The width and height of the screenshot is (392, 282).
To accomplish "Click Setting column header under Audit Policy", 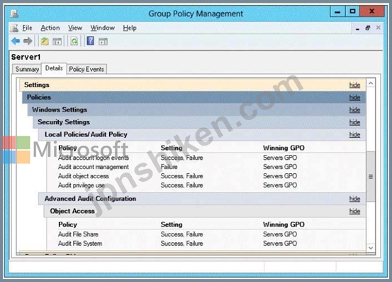I will (x=172, y=148).
